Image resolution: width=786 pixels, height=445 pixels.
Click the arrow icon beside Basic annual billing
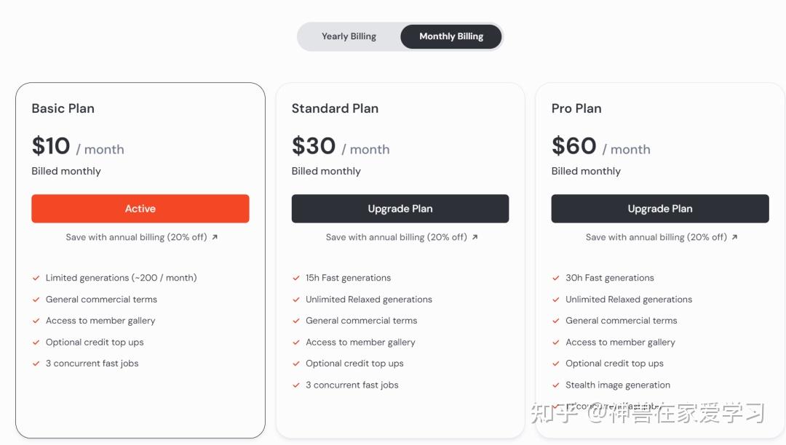click(215, 237)
